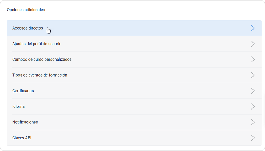Expand Claves API using the right chevron
265x151 pixels.
[252, 138]
